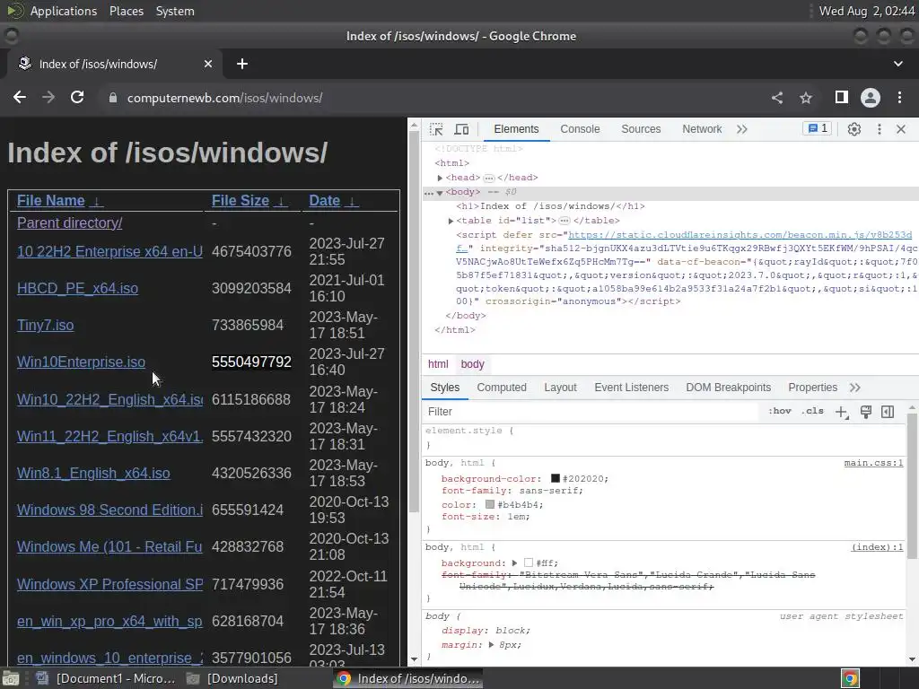Open Chrome three-dot menu
This screenshot has height=689, width=919.
pyautogui.click(x=899, y=98)
